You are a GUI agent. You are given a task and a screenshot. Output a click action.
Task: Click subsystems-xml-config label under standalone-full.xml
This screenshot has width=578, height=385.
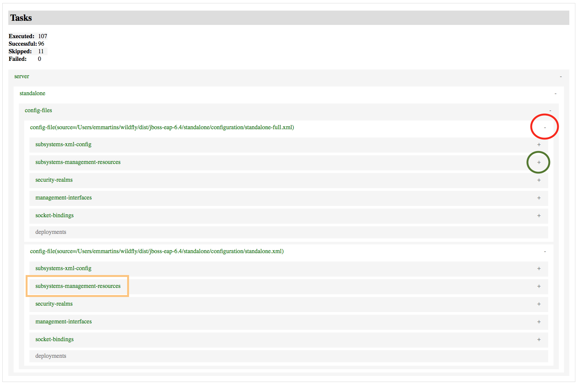coord(63,144)
